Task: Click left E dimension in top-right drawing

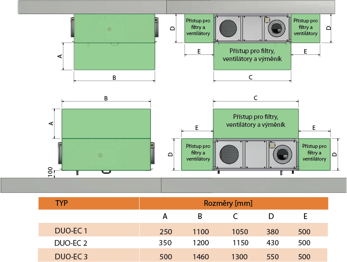Action: [199, 51]
